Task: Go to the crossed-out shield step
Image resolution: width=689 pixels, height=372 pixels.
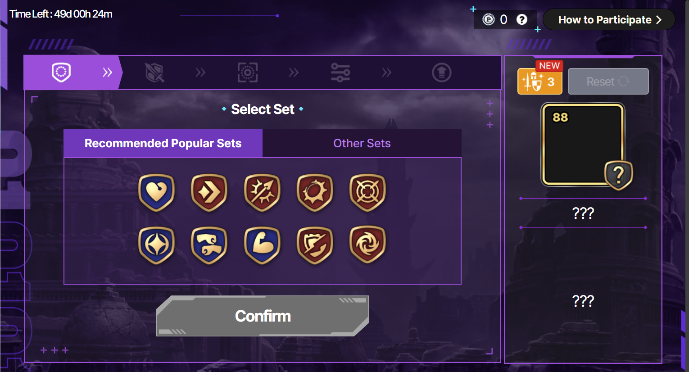Action: tap(154, 73)
